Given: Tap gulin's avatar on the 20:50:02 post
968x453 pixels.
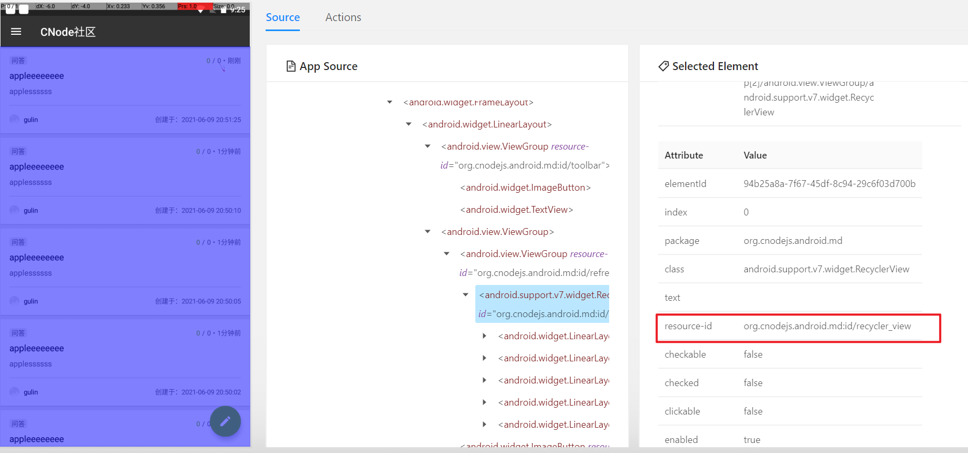Looking at the screenshot, I should pos(15,392).
